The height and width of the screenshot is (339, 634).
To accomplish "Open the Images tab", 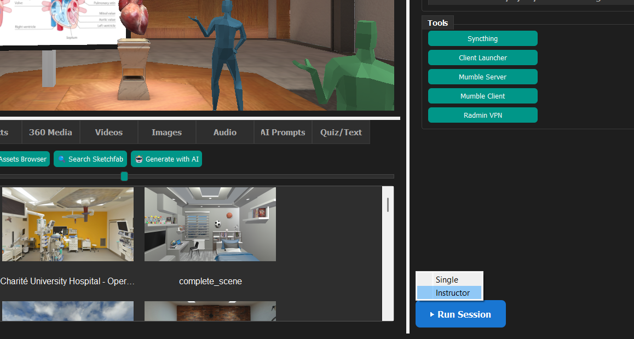I will (x=166, y=133).
